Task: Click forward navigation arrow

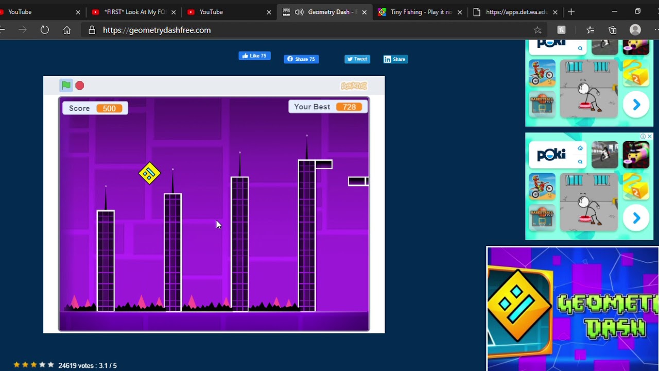Action: pyautogui.click(x=22, y=30)
